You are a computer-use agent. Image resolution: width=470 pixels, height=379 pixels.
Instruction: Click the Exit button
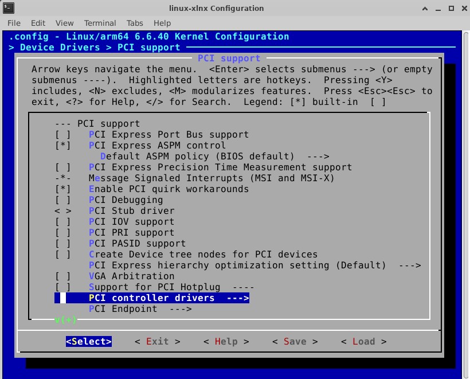(157, 342)
